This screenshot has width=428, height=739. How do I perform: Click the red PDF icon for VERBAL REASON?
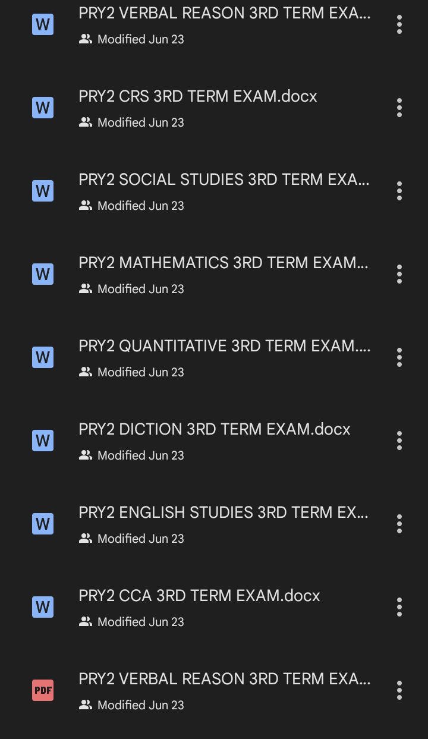[43, 690]
